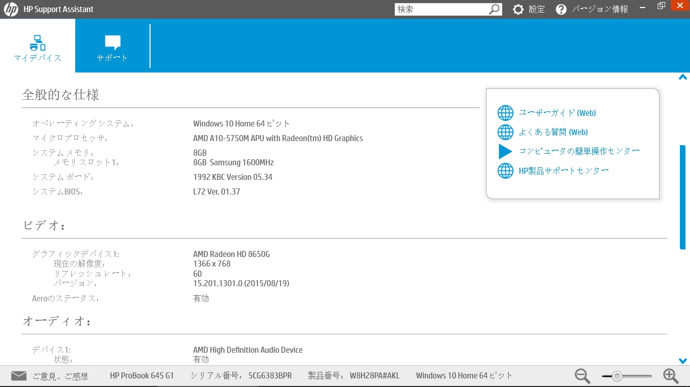Select the L72 Ver. 01.37 BIOS value
Screen dimensions: 690x387
point(217,191)
